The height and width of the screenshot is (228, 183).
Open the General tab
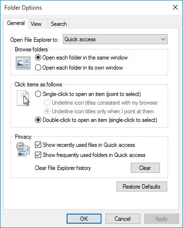point(16,23)
